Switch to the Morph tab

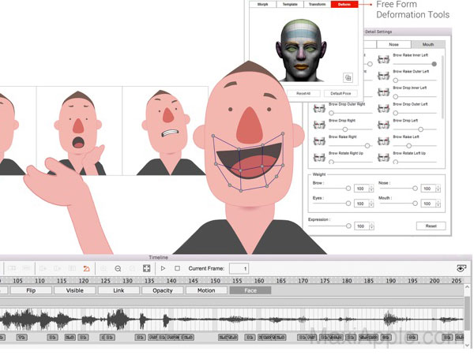262,4
